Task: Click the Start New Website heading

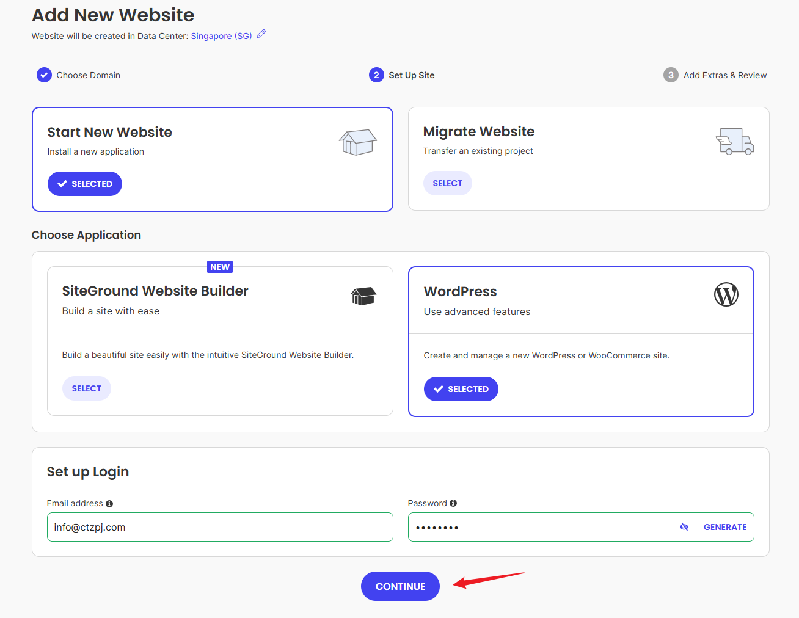Action: pyautogui.click(x=110, y=133)
